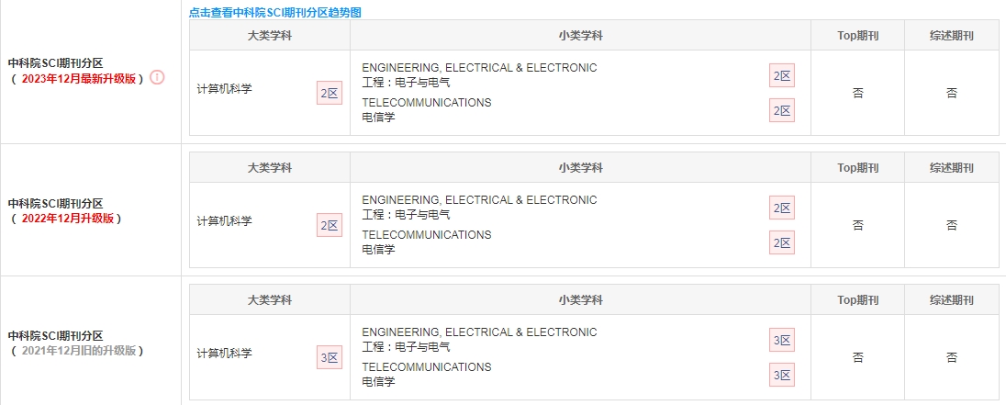Click 2区 badge for ENGINEERING, ELECTRICAL & ELECTRONIC in 2022
1006x405 pixels.
(x=782, y=208)
